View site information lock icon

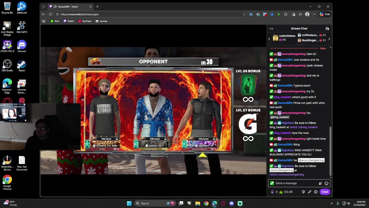58,14
